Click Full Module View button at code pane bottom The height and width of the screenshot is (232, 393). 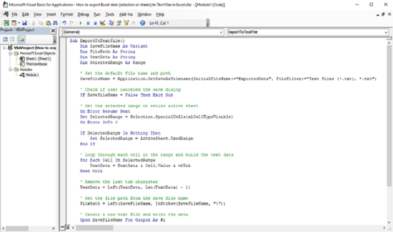pos(68,227)
